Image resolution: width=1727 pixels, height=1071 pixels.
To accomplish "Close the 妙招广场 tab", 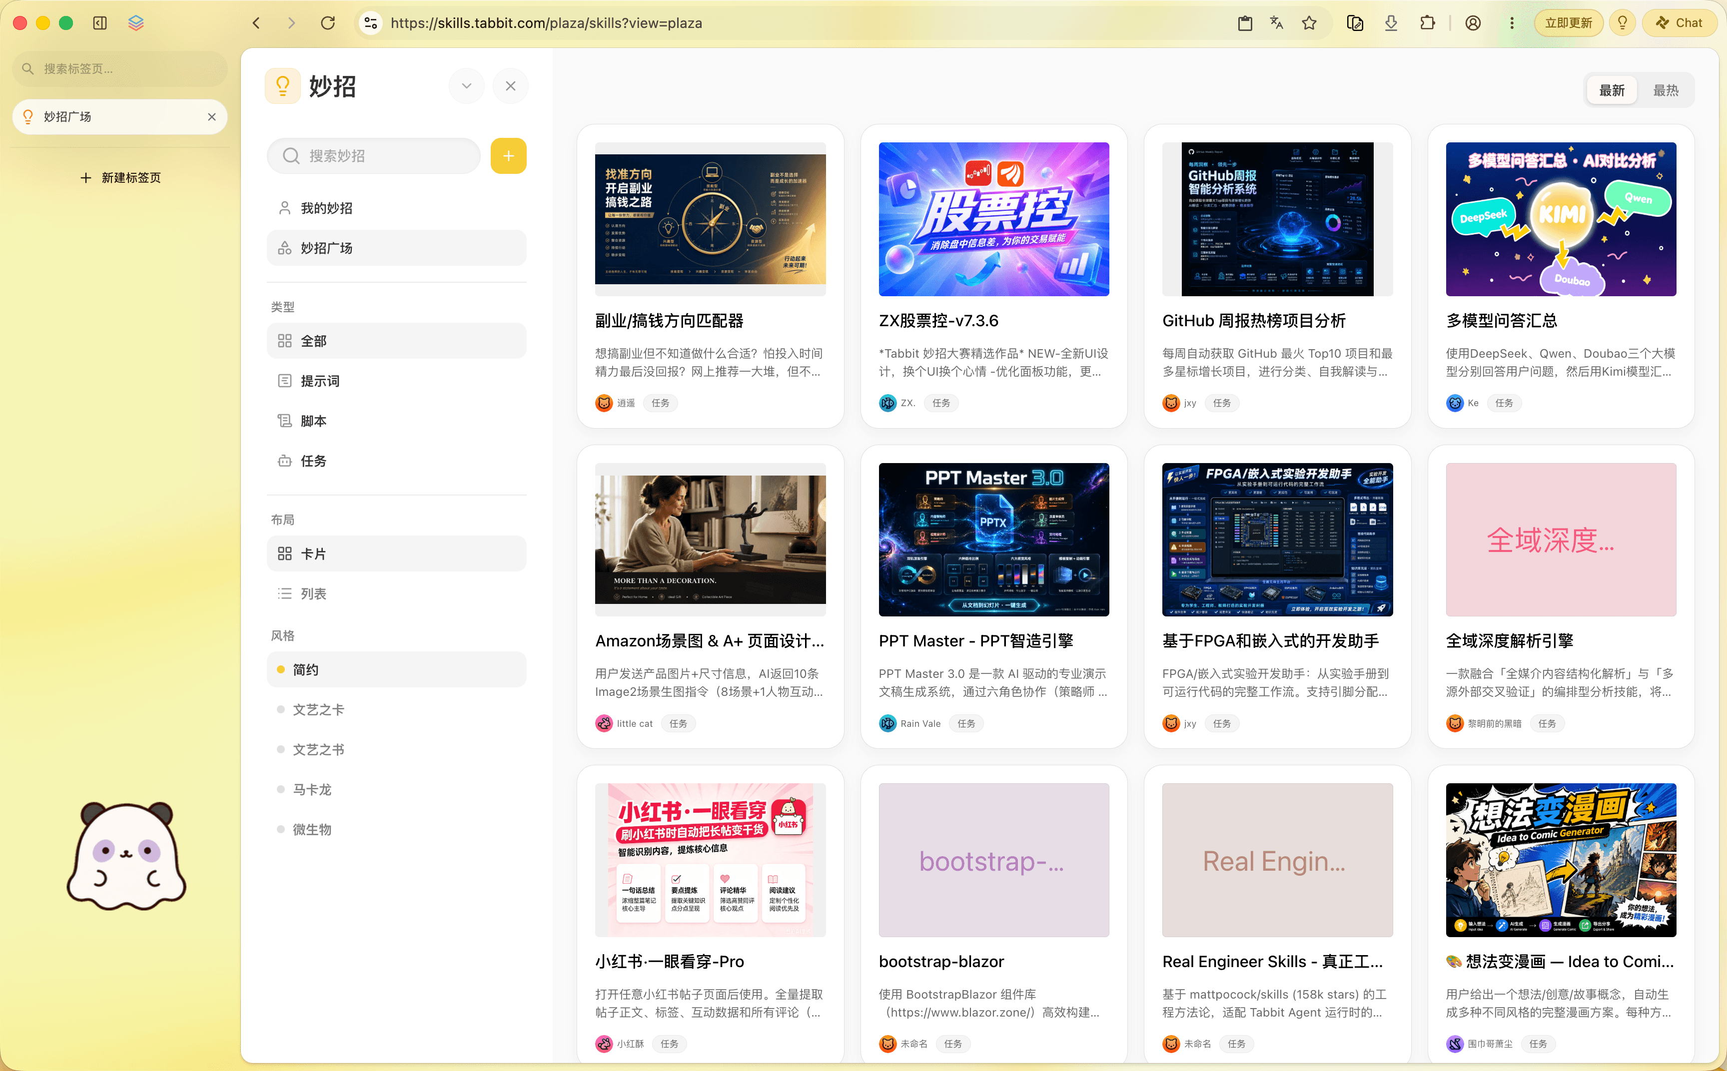I will [212, 117].
